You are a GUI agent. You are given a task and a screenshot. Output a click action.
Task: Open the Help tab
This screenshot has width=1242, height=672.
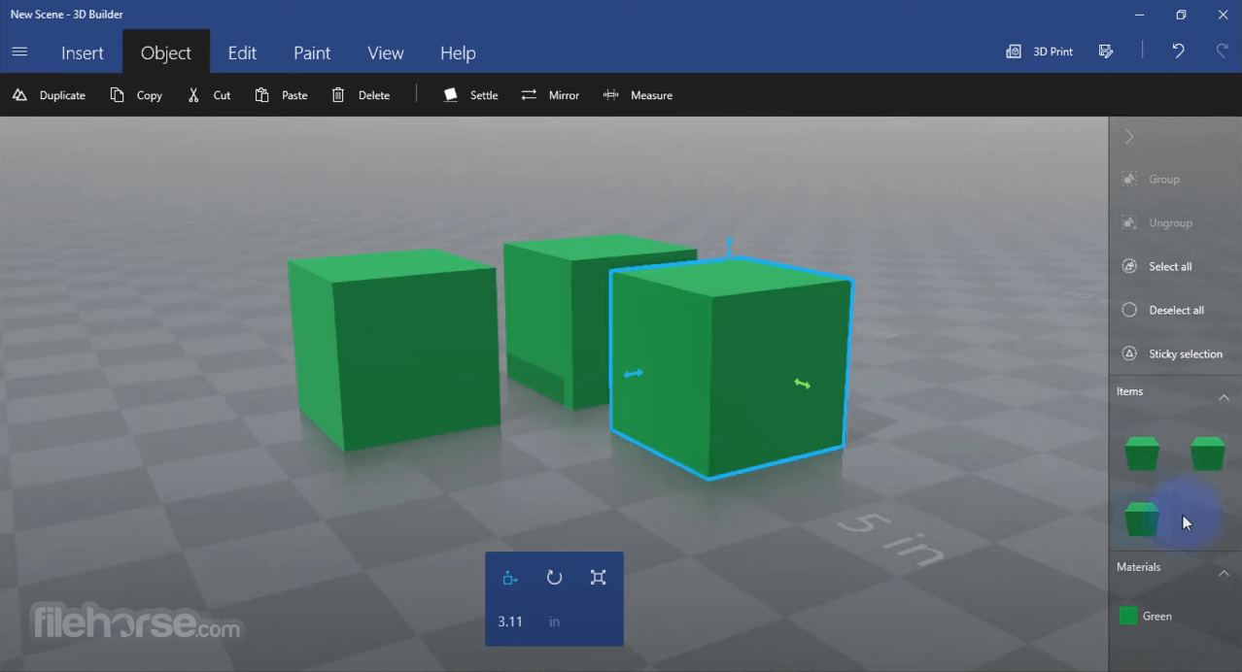[458, 53]
